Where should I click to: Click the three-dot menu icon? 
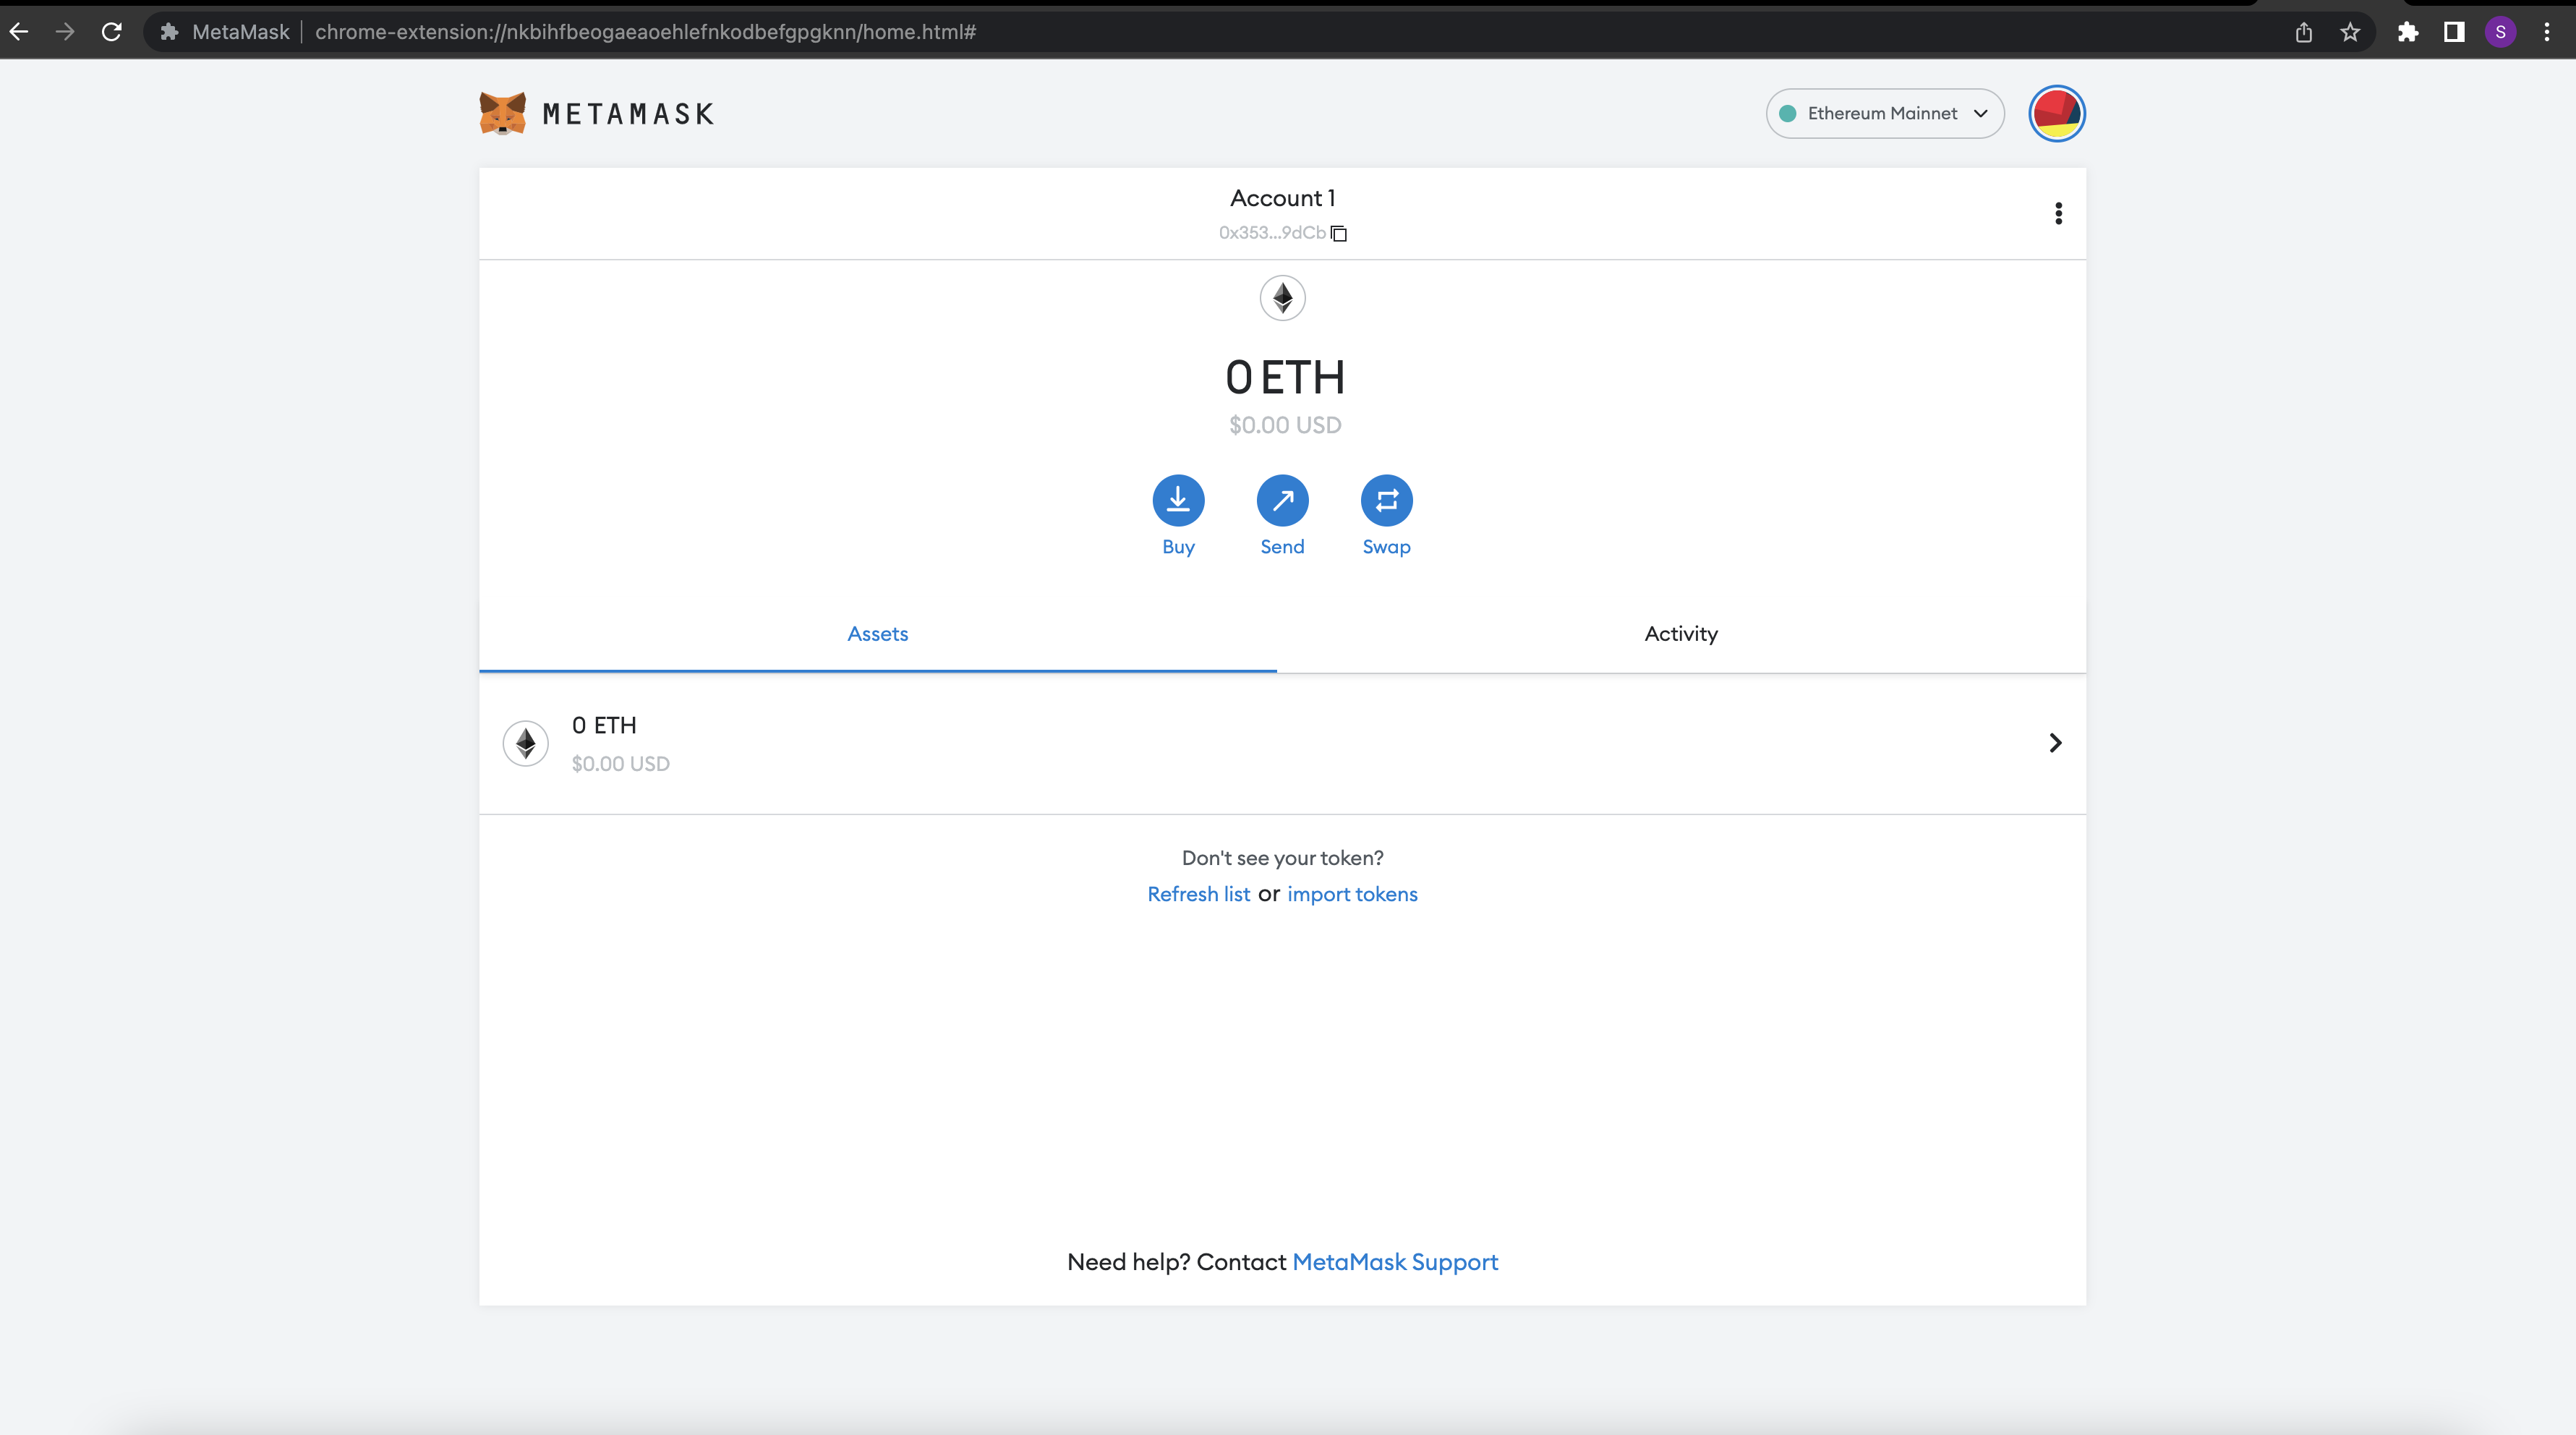[2058, 212]
